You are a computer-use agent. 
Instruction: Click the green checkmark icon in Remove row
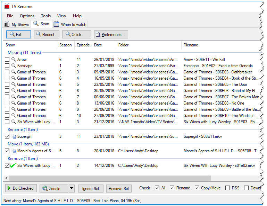point(14,165)
